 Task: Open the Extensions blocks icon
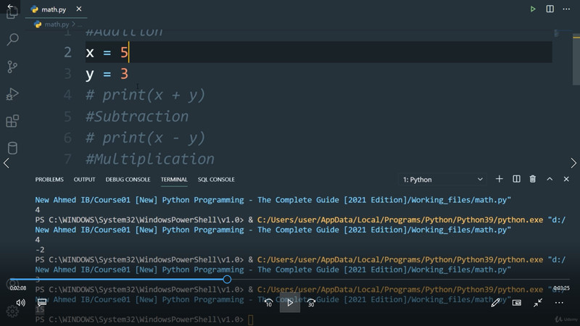(12, 121)
